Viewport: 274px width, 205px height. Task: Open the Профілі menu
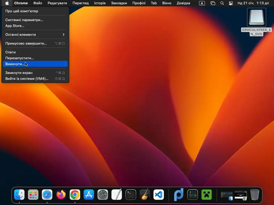click(x=139, y=3)
